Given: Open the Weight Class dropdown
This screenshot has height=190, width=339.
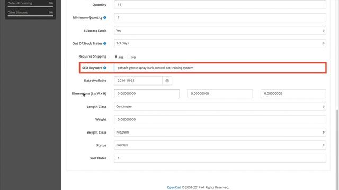Looking at the screenshot, I should 220,132.
